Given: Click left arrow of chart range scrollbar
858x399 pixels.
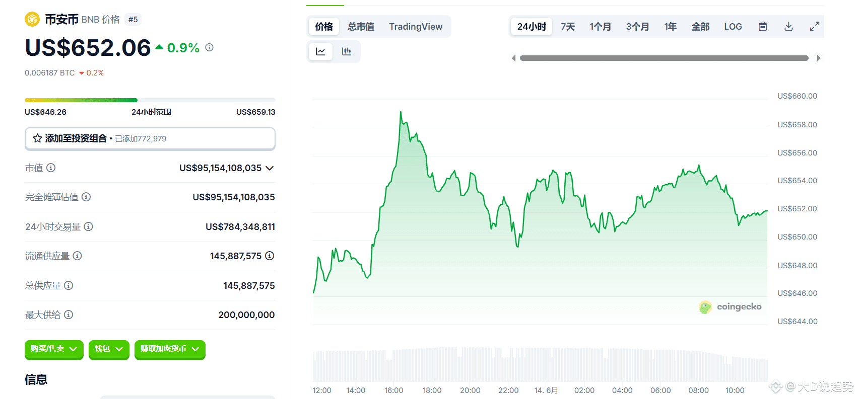Looking at the screenshot, I should coord(513,58).
